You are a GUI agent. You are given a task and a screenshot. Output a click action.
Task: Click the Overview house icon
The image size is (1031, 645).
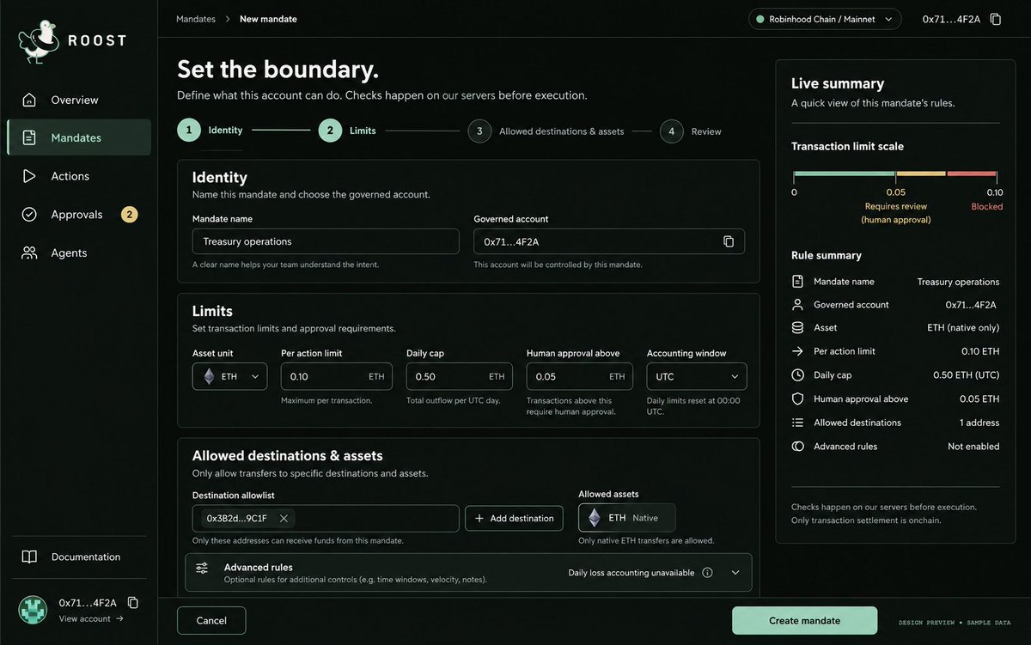[29, 100]
